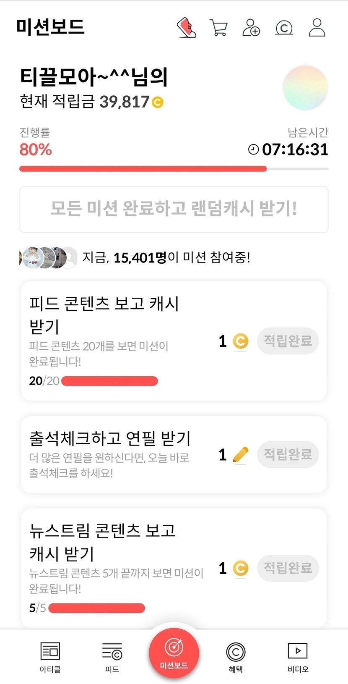This screenshot has width=348, height=684.
Task: Click the 80% mission progress bar
Action: pos(174,169)
